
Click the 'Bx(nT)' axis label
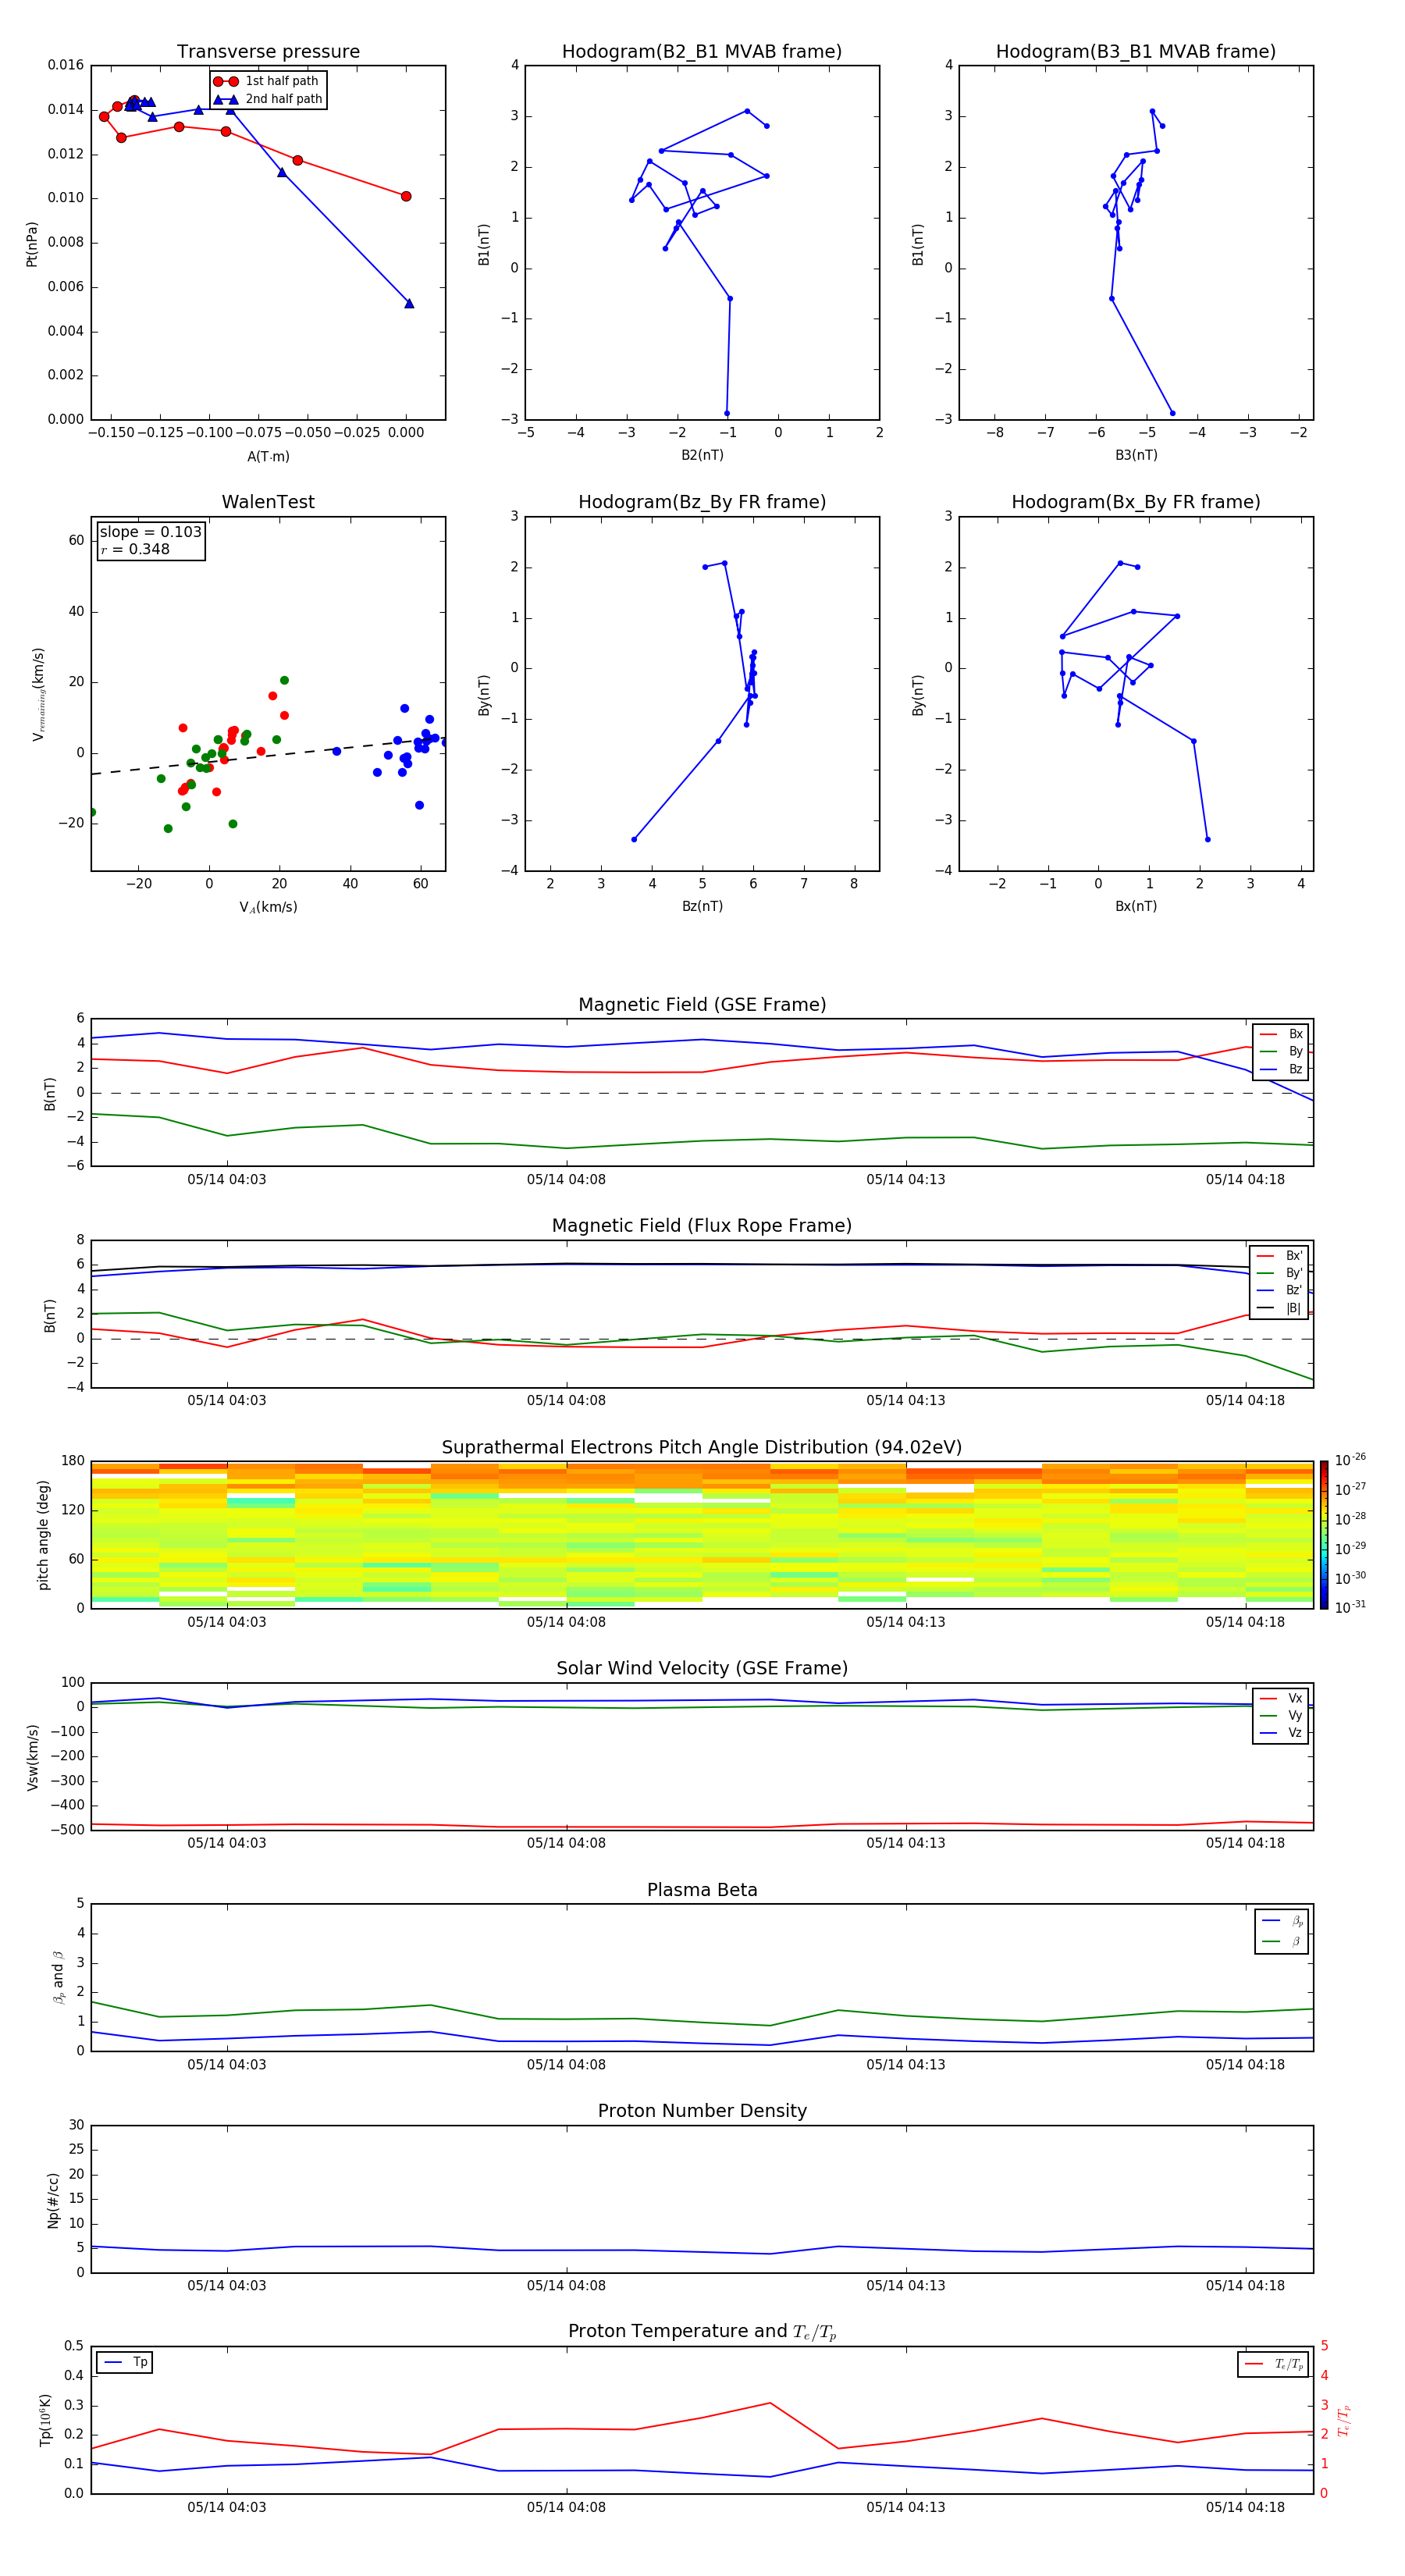(1136, 906)
